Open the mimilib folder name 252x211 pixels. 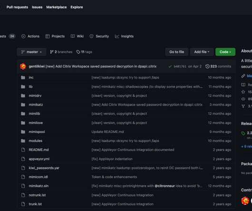click(34, 114)
